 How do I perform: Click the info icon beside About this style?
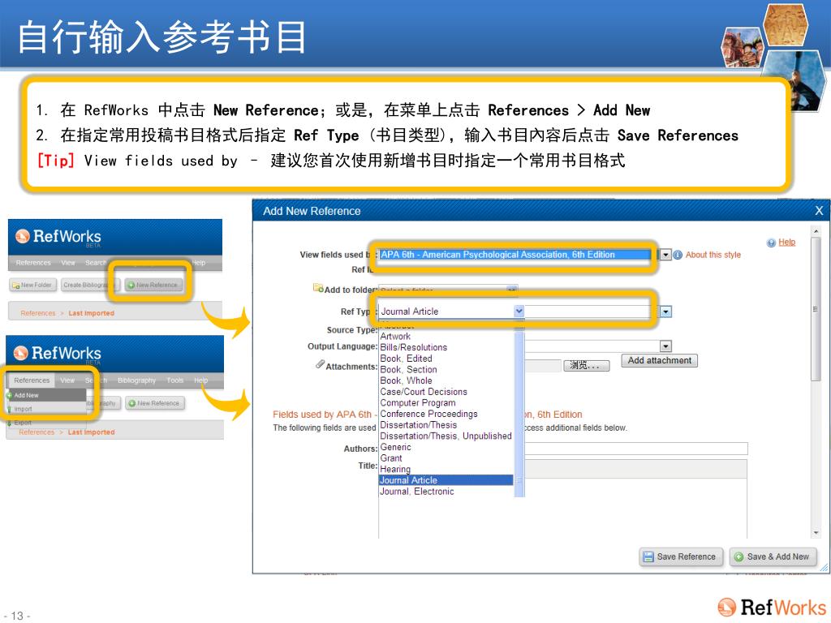point(678,255)
